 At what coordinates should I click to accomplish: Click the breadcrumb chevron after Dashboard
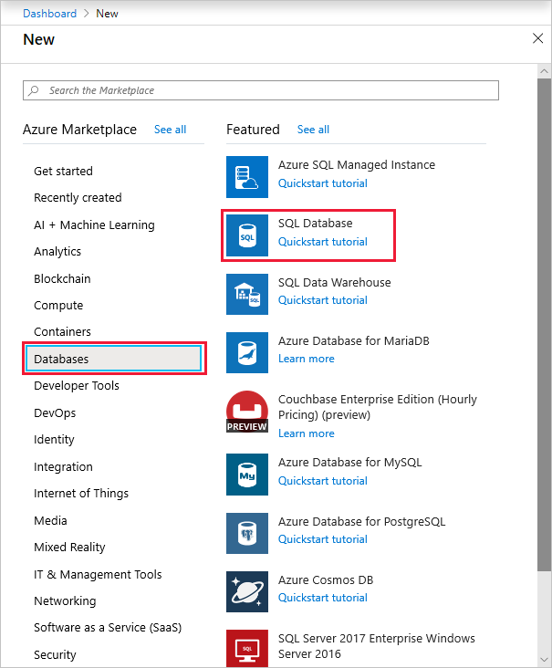tap(87, 14)
